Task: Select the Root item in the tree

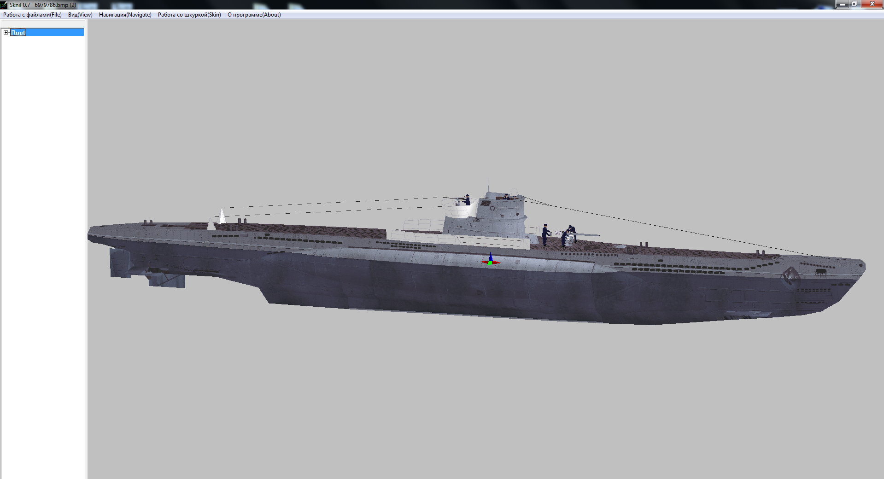Action: (18, 33)
